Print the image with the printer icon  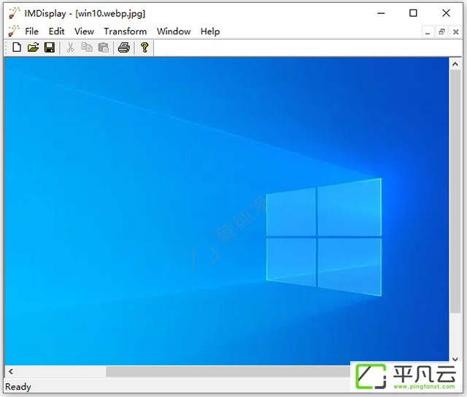(124, 48)
